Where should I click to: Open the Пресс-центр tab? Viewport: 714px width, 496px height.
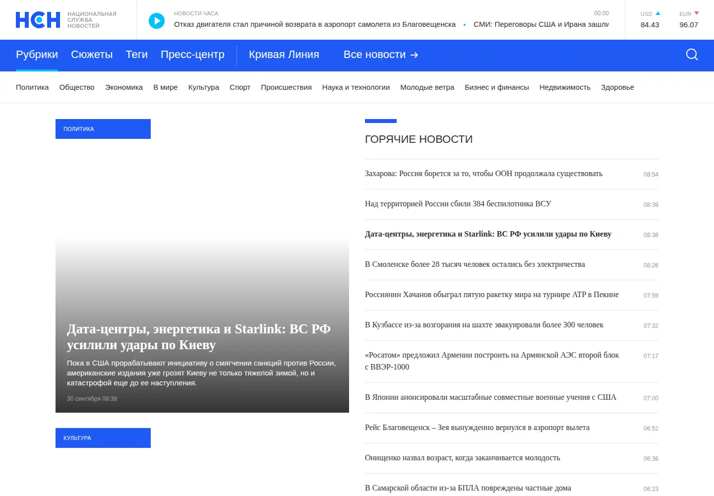[192, 55]
